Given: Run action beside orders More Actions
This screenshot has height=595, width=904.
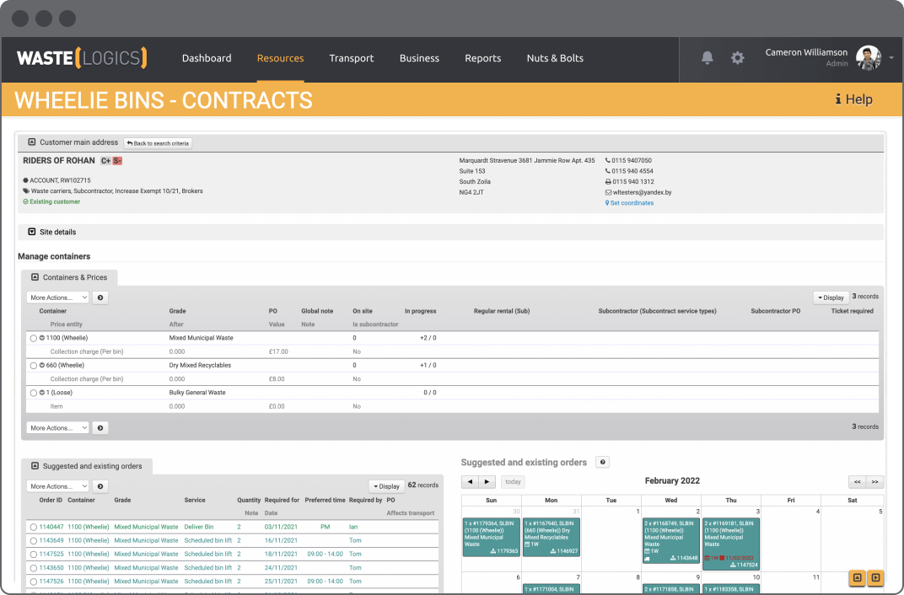Looking at the screenshot, I should pyautogui.click(x=100, y=487).
